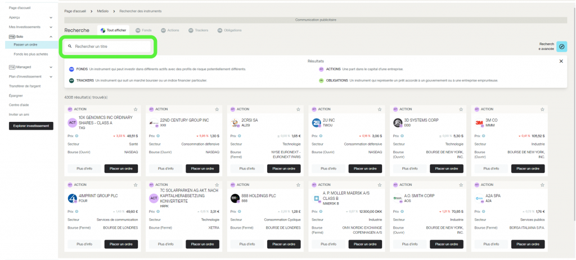
Task: Click the 3M Co company logo
Action: tap(479, 123)
